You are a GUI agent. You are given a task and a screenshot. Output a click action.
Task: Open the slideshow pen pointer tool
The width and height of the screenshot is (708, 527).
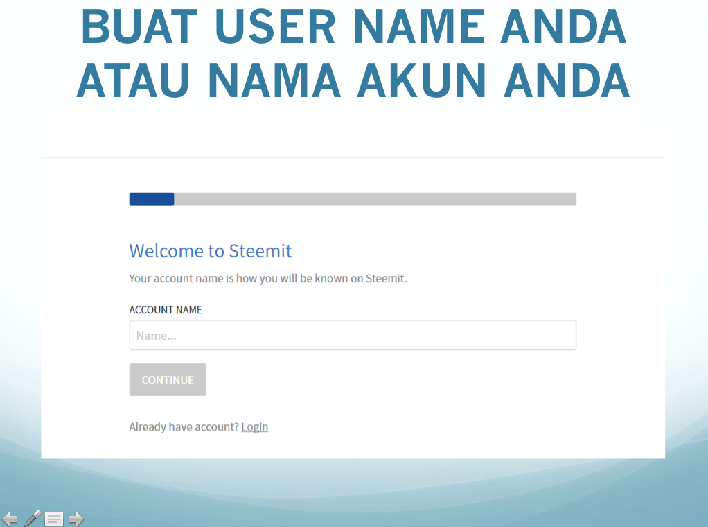click(32, 519)
